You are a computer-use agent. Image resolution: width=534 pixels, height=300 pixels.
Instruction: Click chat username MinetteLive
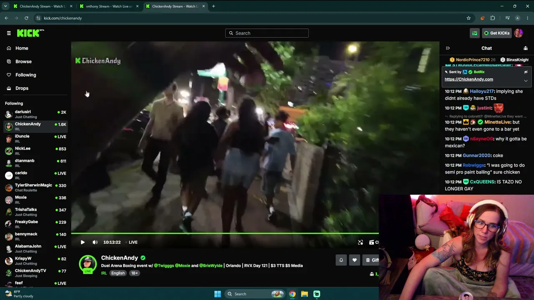pyautogui.click(x=497, y=122)
